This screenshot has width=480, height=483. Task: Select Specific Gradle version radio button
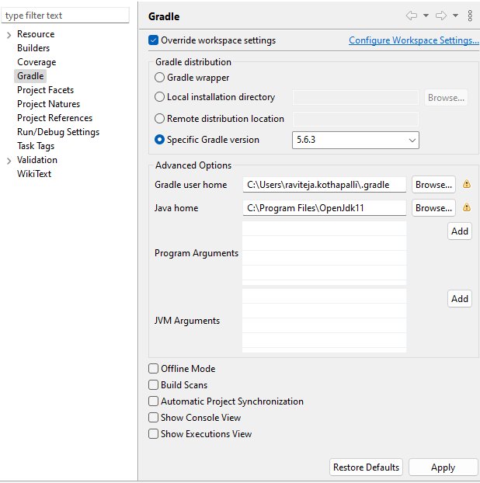point(159,140)
